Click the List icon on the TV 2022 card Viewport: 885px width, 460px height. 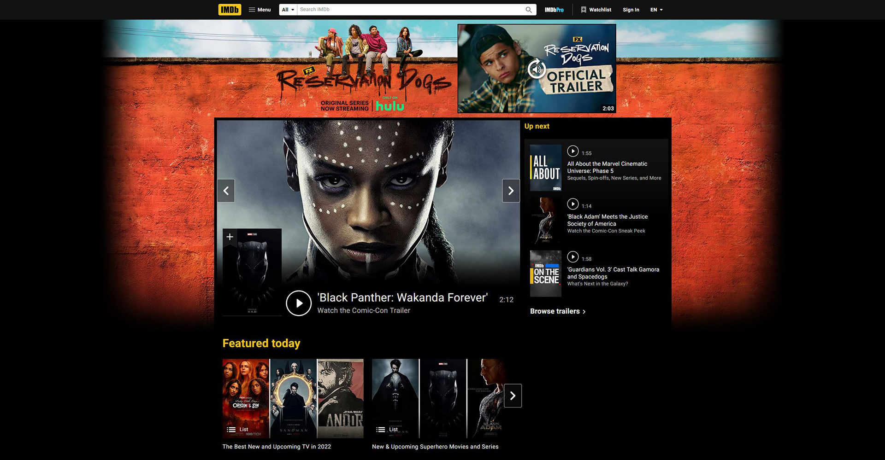click(x=231, y=430)
